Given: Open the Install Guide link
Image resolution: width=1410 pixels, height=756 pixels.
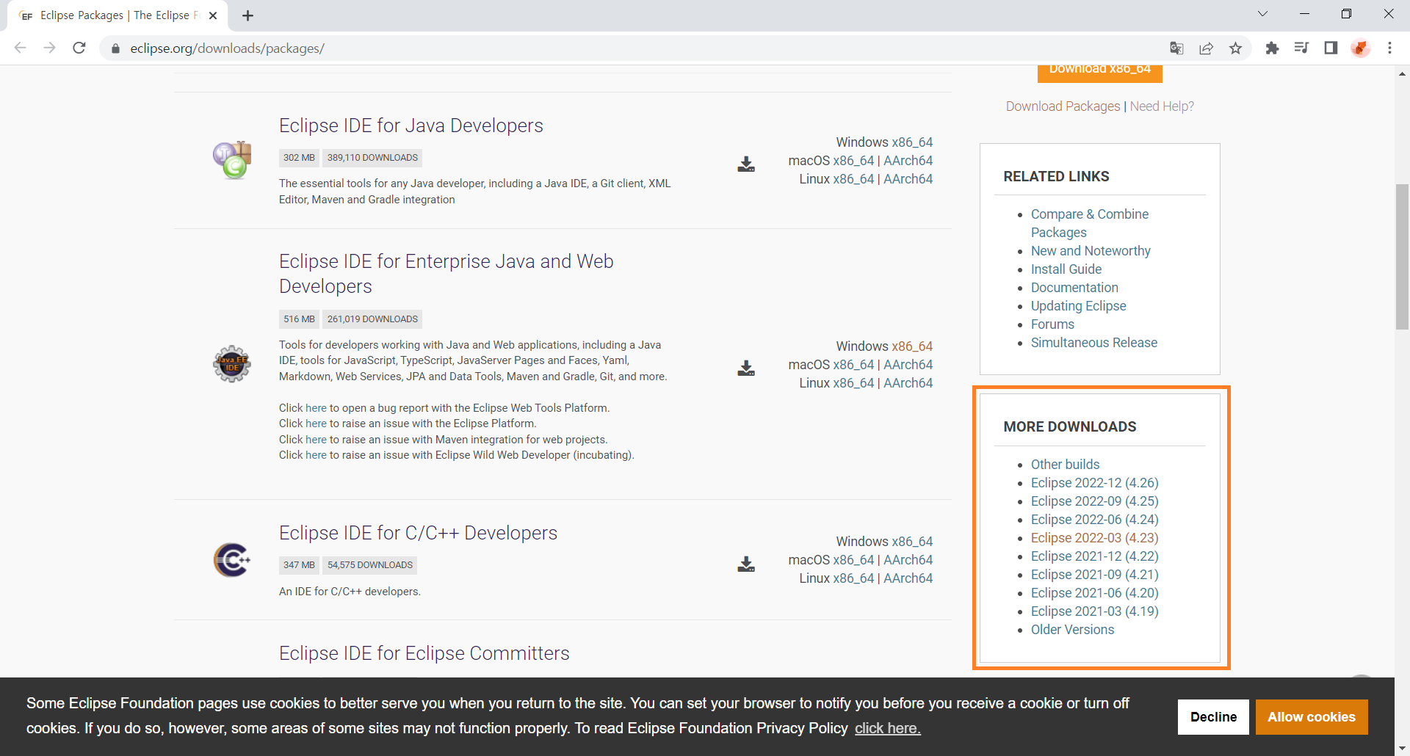Looking at the screenshot, I should click(1066, 269).
